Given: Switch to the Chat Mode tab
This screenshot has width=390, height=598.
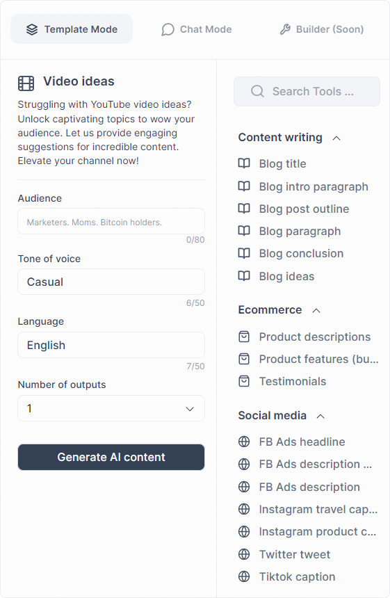Looking at the screenshot, I should click(197, 29).
